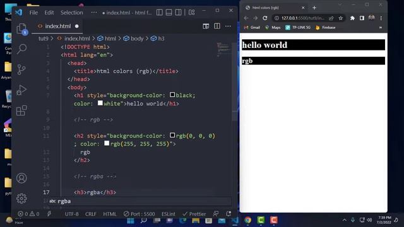Open editor More Actions ellipsis
The width and height of the screenshot is (404, 227).
tap(228, 26)
